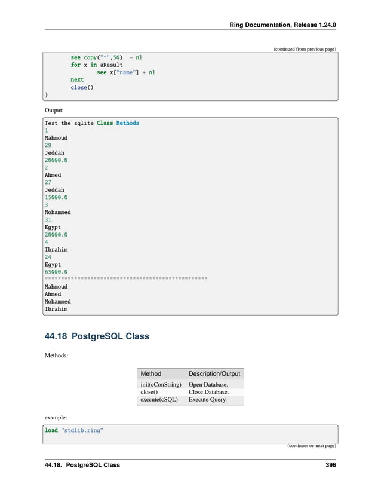Click the "(continued from previous page)" note
The height and width of the screenshot is (493, 381).
coord(305,49)
